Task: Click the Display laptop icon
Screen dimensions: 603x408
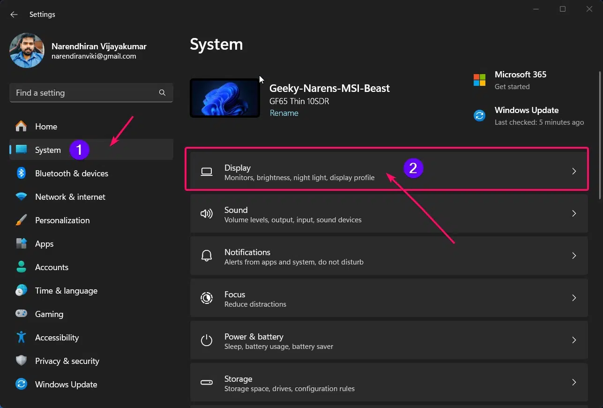Action: 207,172
